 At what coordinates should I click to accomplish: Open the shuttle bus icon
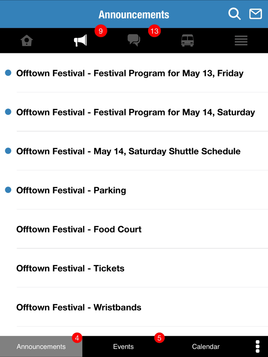[187, 41]
